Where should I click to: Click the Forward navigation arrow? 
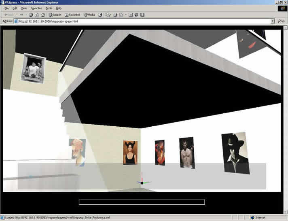pyautogui.click(x=22, y=15)
